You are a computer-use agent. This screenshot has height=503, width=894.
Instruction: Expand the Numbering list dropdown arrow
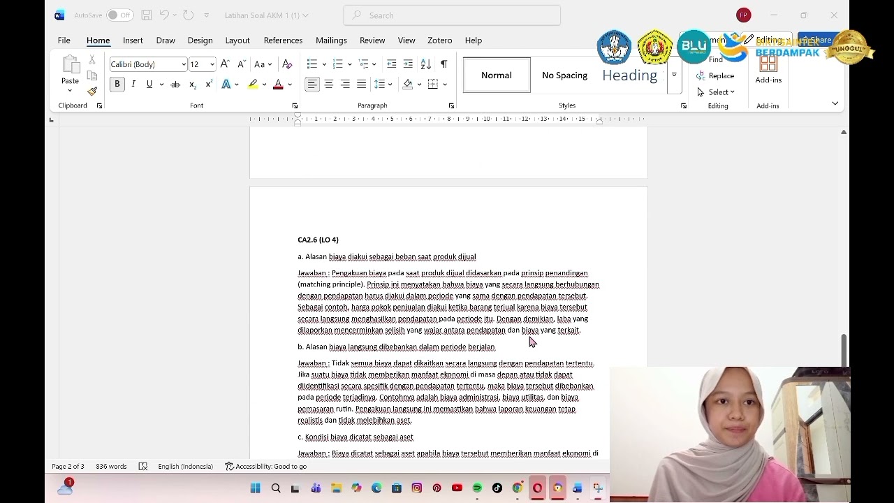[350, 64]
